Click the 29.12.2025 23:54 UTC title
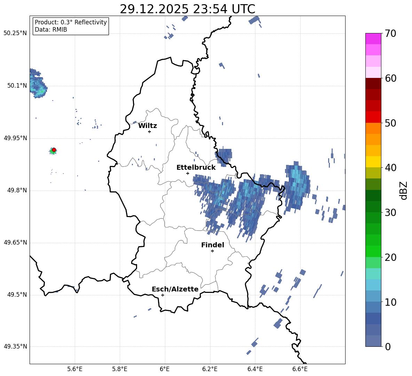This screenshot has width=412, height=376. [187, 9]
